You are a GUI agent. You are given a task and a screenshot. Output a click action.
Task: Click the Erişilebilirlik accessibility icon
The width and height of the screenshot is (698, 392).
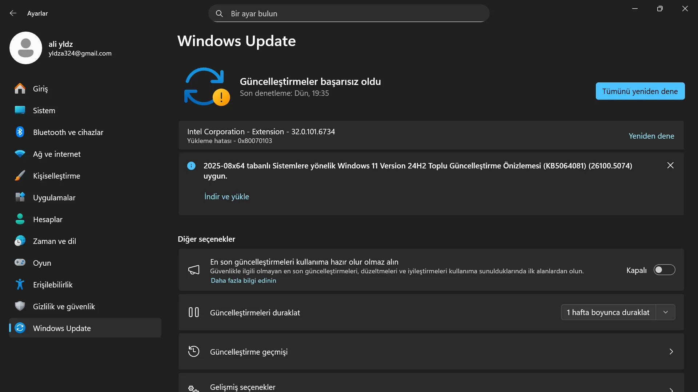pos(20,285)
